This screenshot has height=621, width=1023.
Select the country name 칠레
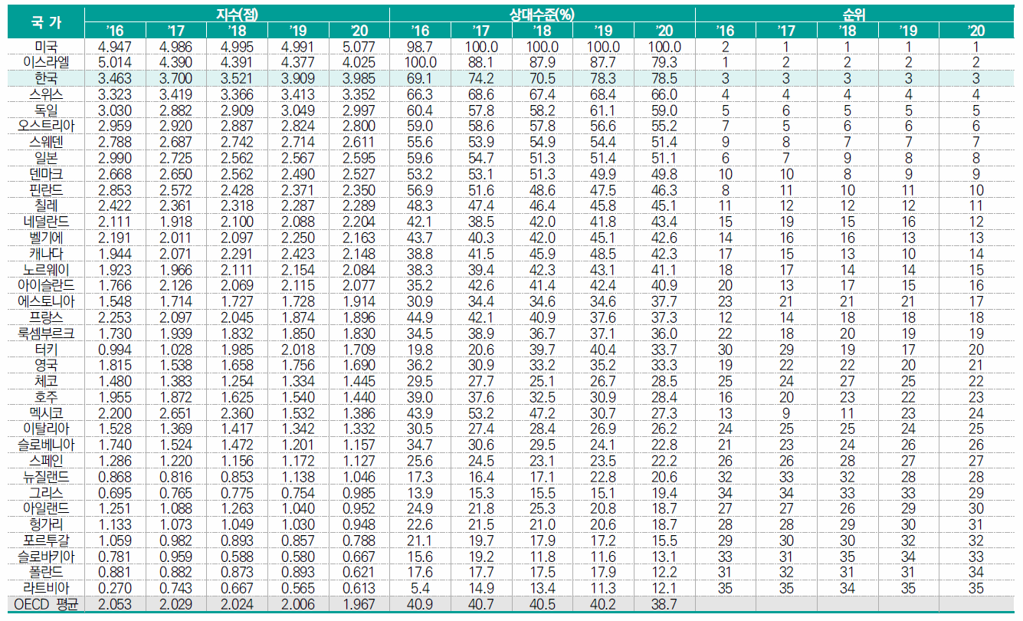coord(46,205)
